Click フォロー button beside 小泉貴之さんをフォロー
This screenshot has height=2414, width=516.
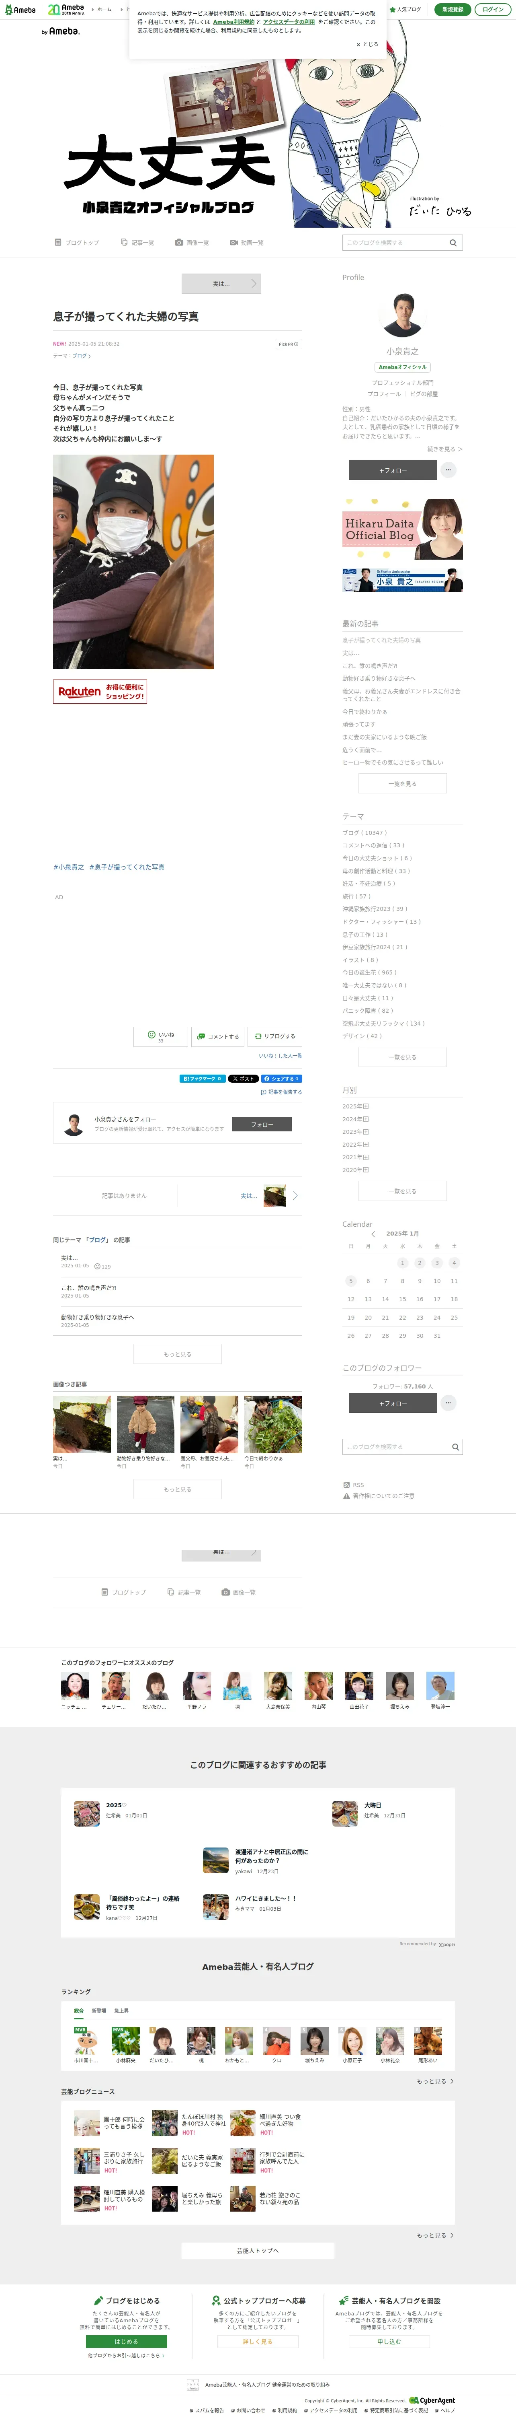point(262,1125)
